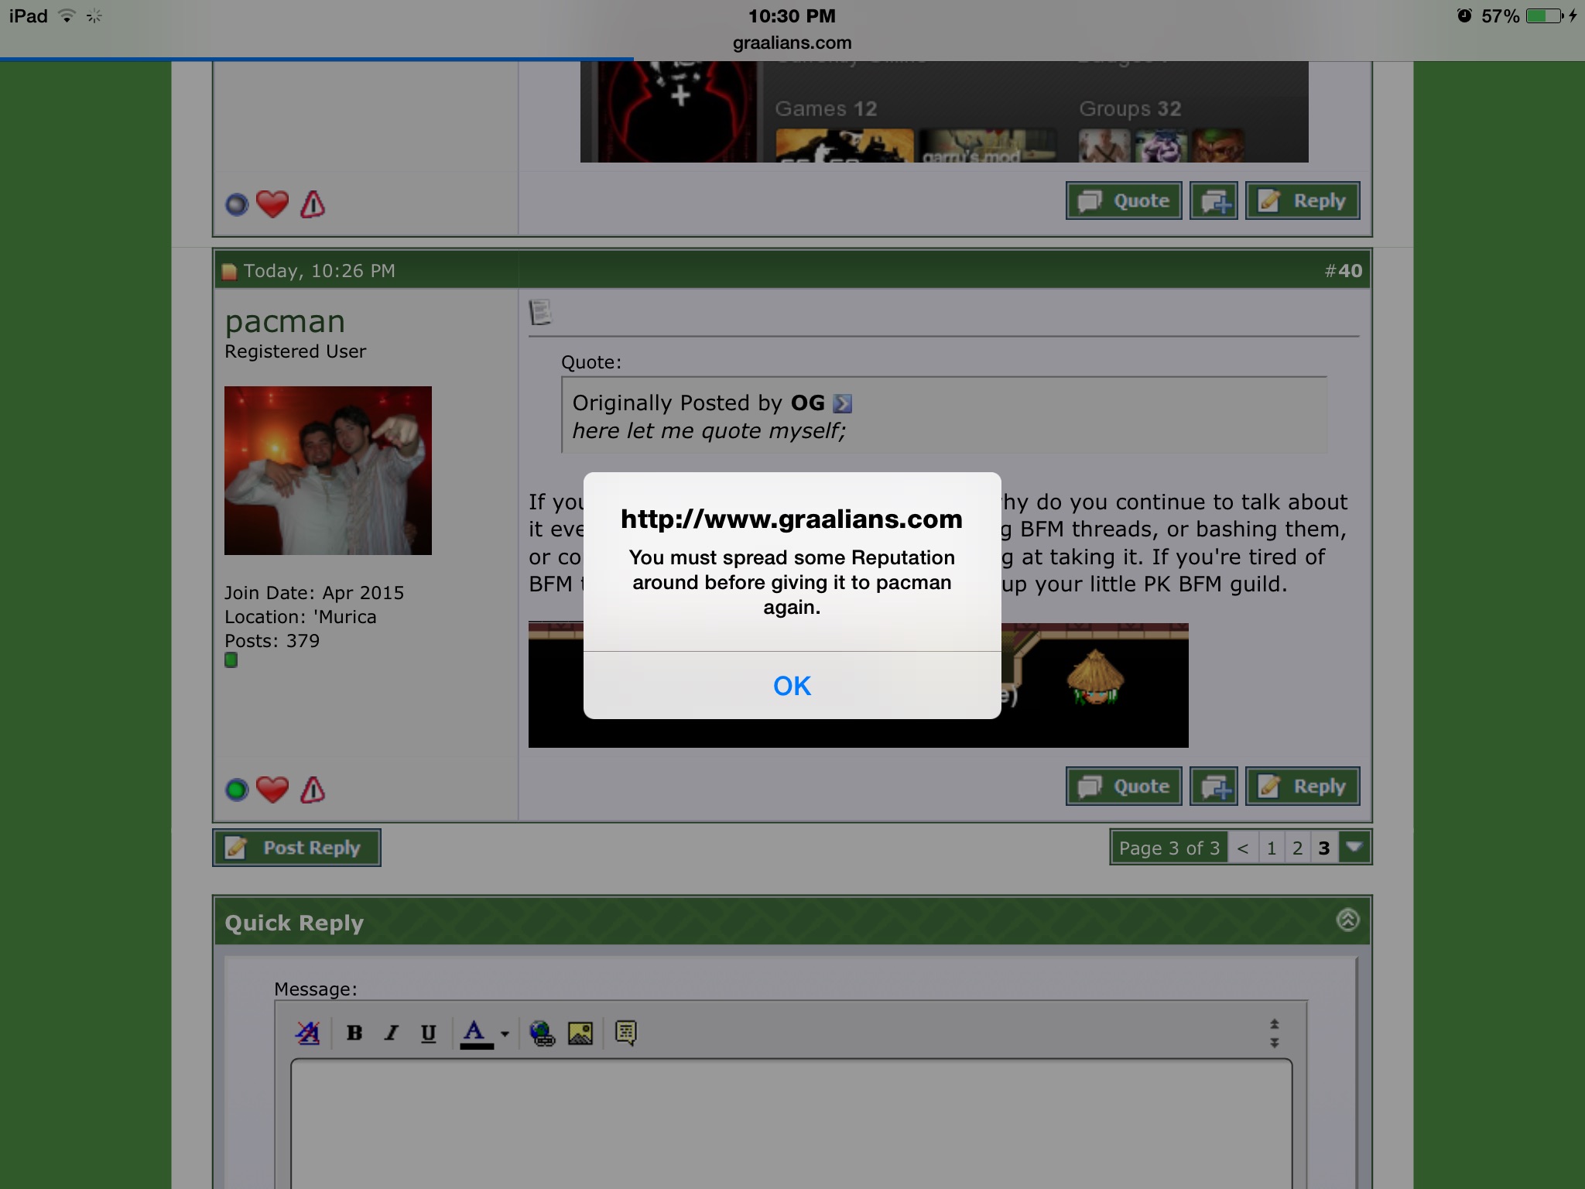
Task: Go to page 1 of thread
Action: (1271, 848)
